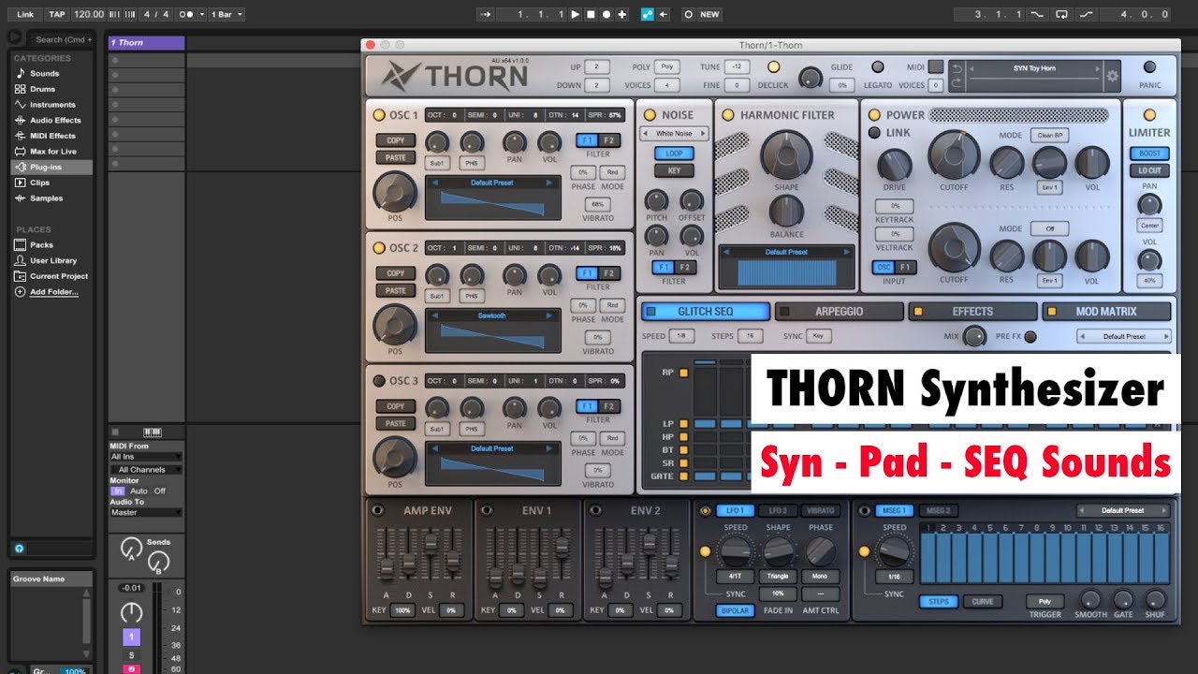Toggle the Declick LED
1198x674 pixels.
point(773,66)
